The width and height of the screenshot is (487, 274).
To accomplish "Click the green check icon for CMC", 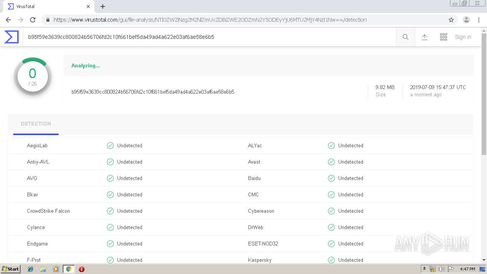I will [331, 194].
